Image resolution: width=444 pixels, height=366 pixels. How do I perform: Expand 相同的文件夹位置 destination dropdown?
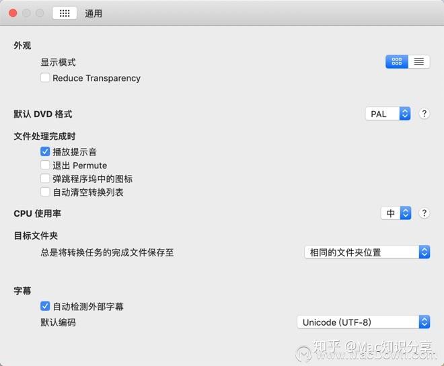(367, 252)
